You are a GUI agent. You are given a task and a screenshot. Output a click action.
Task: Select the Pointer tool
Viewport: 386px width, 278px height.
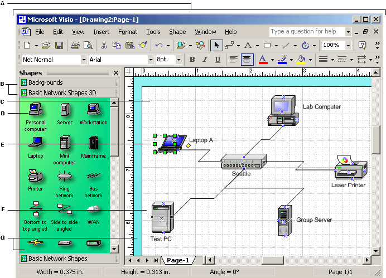[x=216, y=45]
